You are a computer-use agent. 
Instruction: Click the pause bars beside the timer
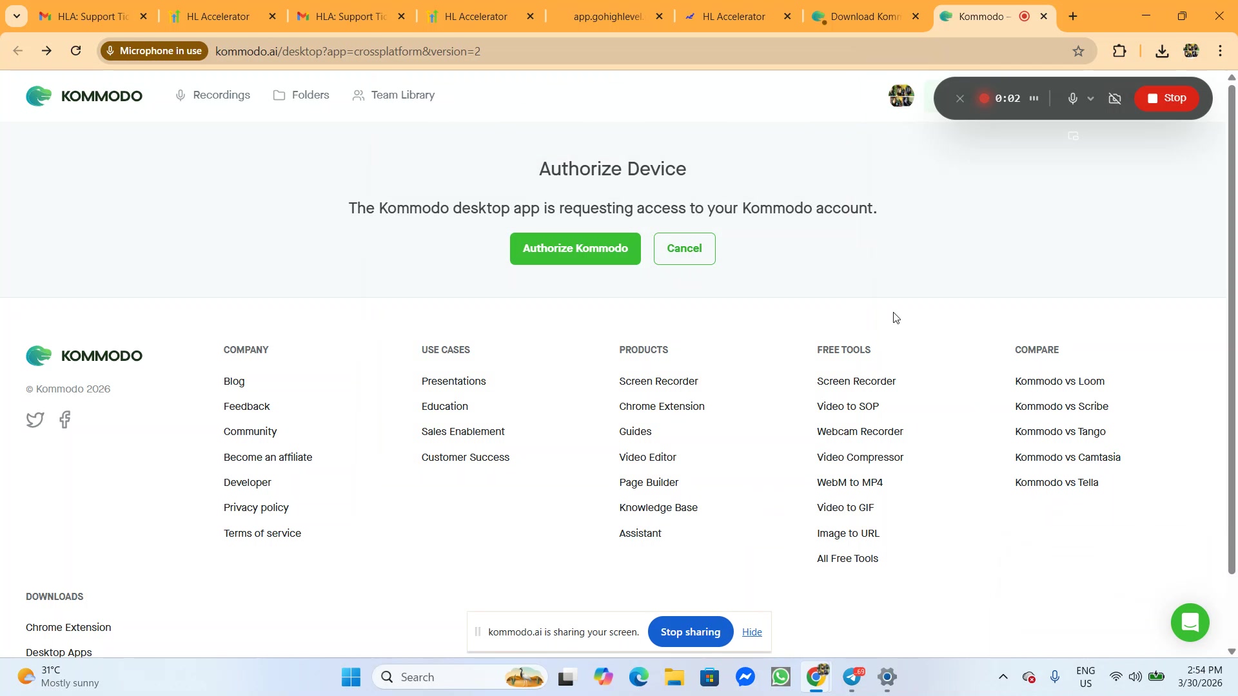(x=1034, y=99)
